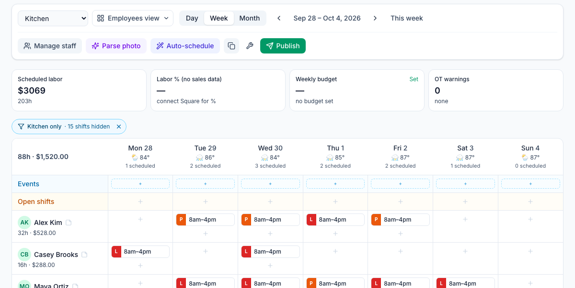Click the Sun 4 column header
This screenshot has height=288, width=575.
[x=530, y=157]
